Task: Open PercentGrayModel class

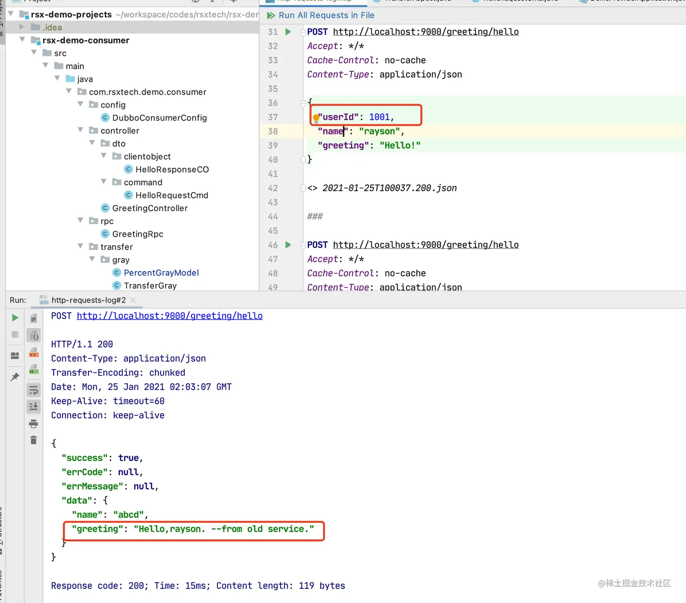Action: point(161,273)
